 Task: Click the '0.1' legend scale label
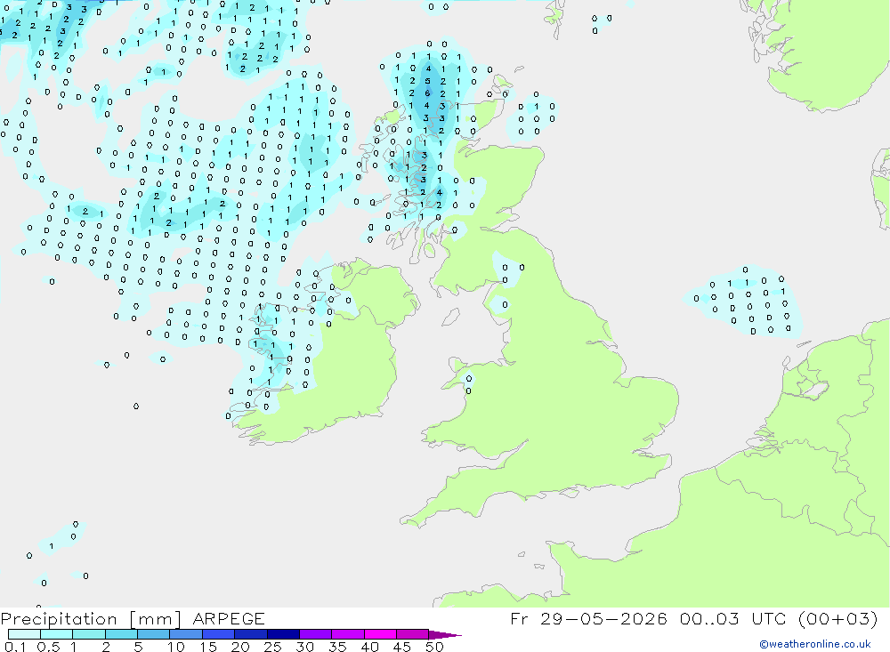[x=15, y=647]
